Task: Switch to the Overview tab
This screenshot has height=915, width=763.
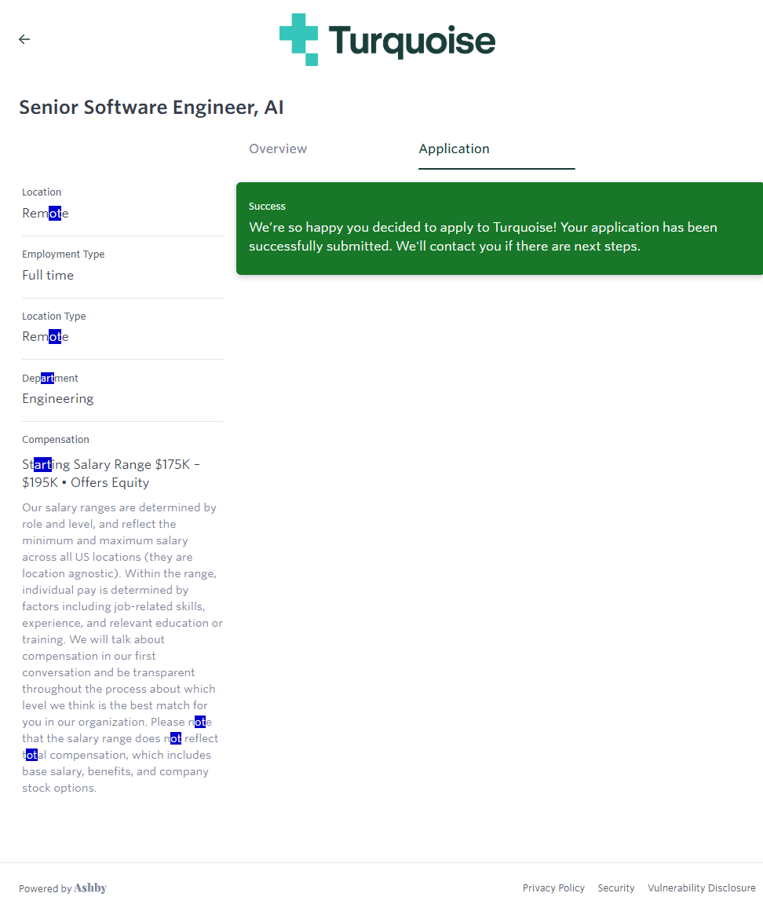Action: [278, 148]
